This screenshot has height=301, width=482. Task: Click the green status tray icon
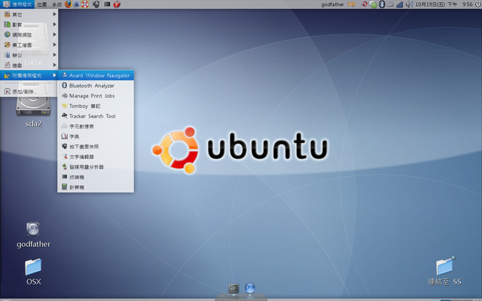pos(373,5)
